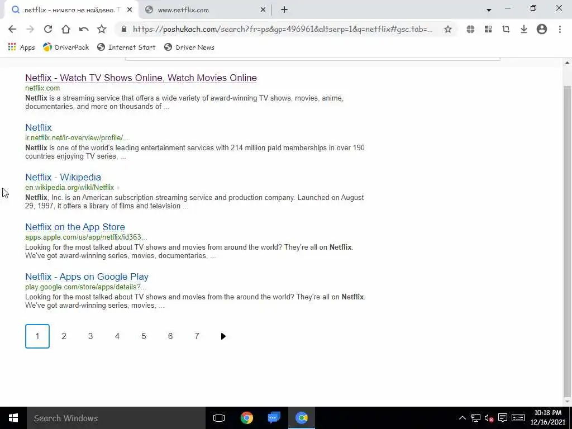Open the touch keyboard tray icon
This screenshot has width=572, height=429.
tap(518, 418)
